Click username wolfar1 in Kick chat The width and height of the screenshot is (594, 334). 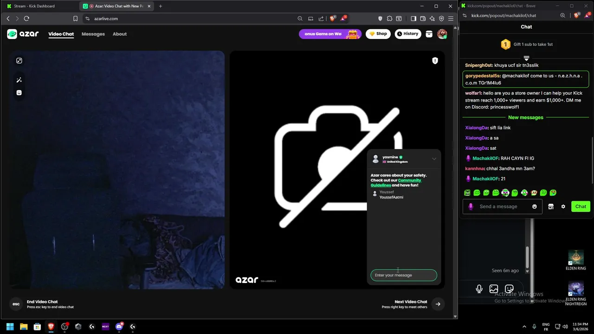coord(473,93)
